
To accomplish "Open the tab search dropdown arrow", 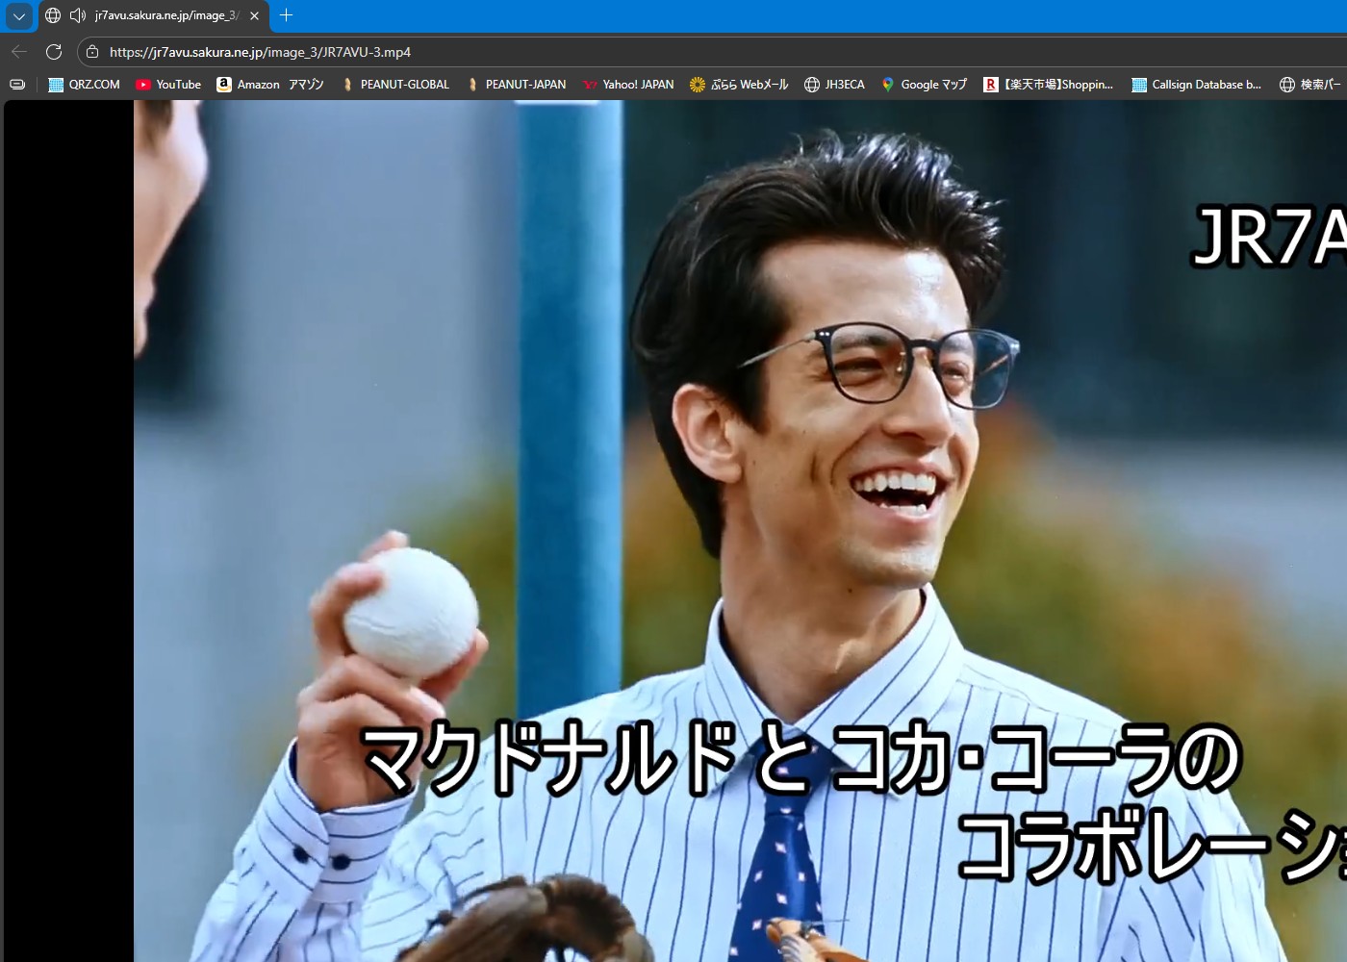I will (19, 16).
